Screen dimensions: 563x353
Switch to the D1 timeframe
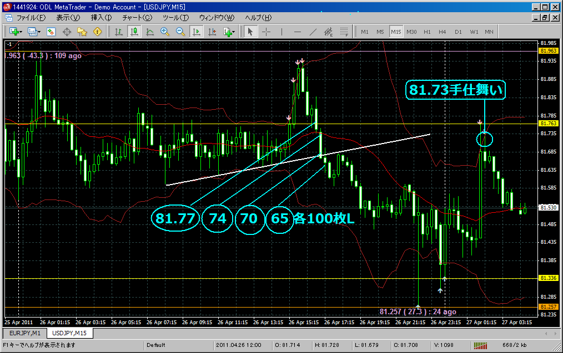(x=458, y=32)
